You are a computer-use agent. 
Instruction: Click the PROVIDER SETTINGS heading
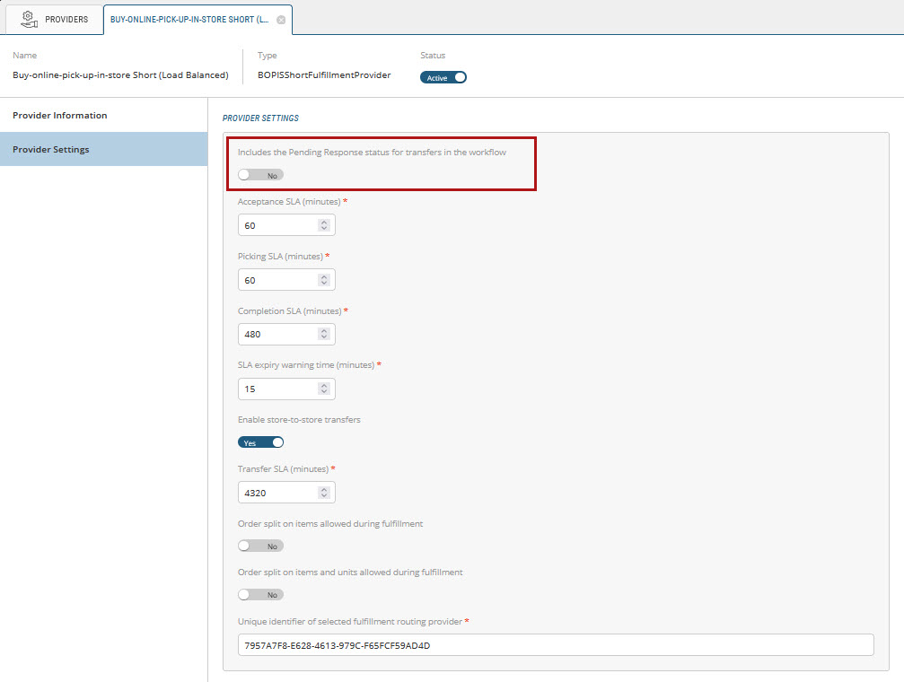[260, 118]
